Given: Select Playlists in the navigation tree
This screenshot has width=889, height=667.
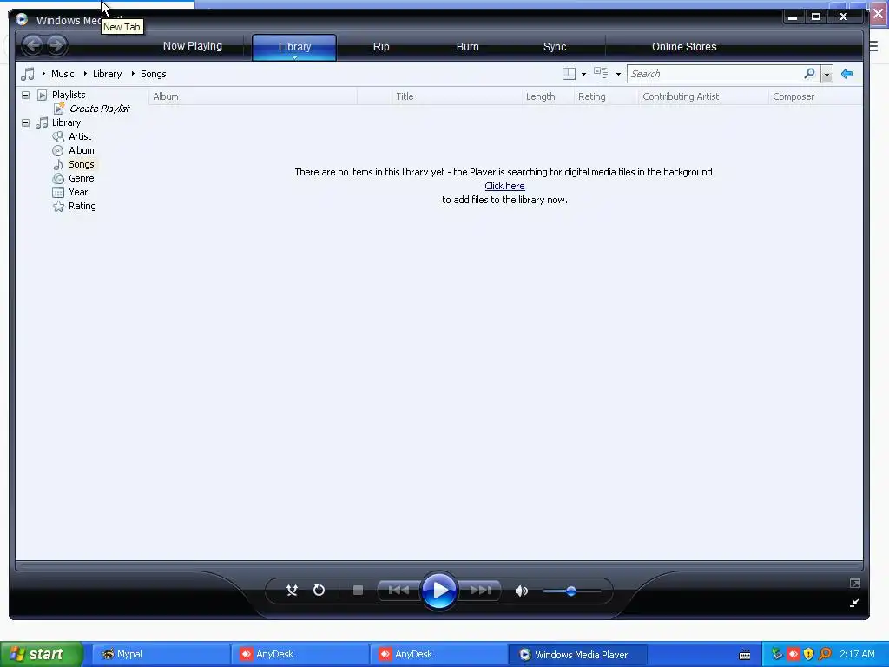Looking at the screenshot, I should tap(69, 95).
